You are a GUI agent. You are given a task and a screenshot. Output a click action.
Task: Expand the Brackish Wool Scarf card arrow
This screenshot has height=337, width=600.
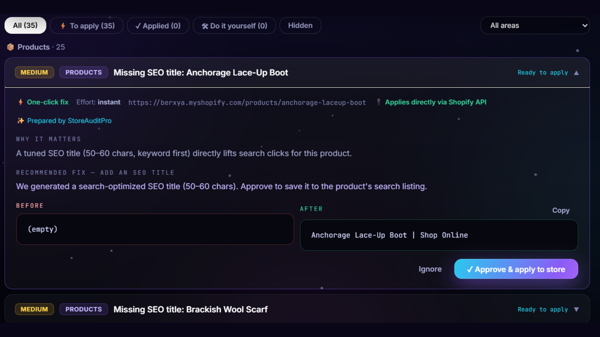click(576, 309)
